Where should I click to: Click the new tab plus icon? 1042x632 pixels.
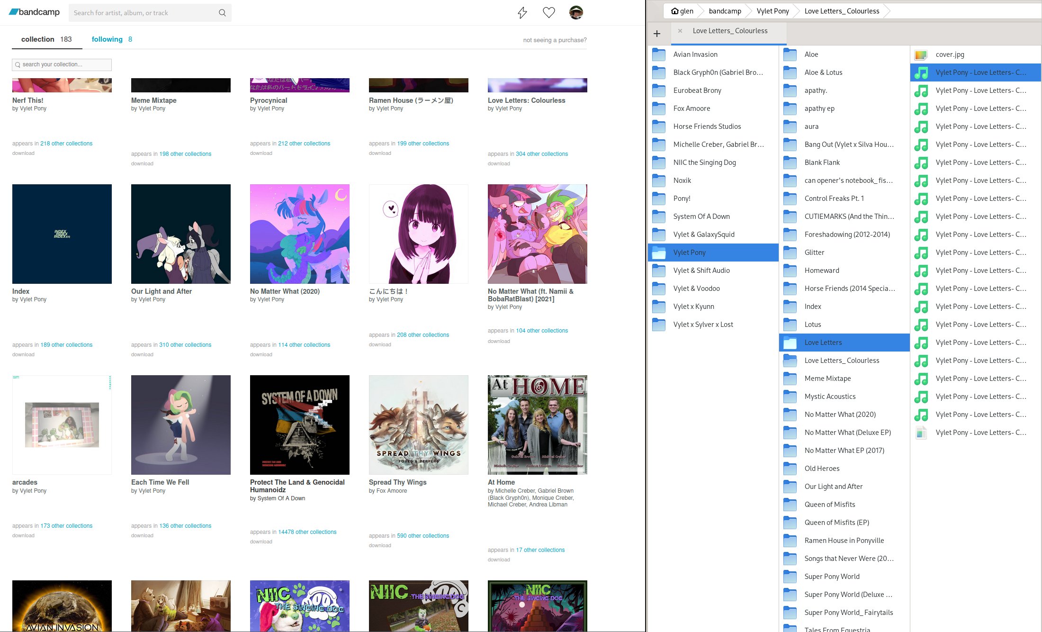coord(657,34)
